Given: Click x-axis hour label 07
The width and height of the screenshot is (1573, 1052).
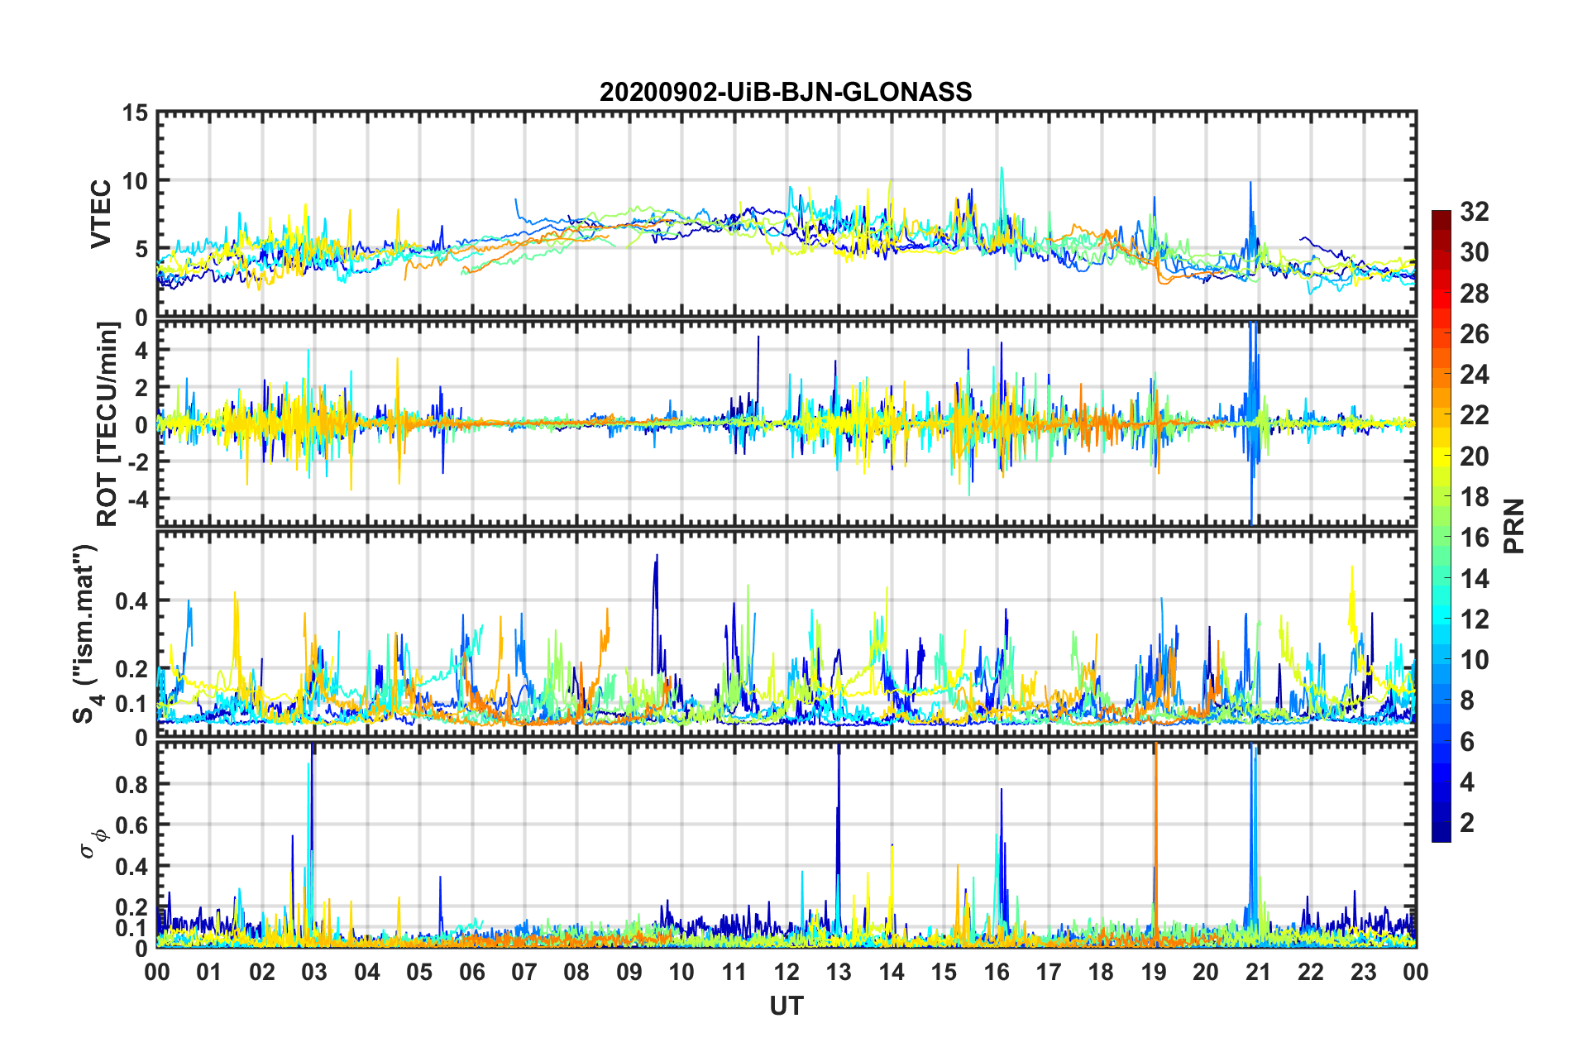Looking at the screenshot, I should point(524,972).
